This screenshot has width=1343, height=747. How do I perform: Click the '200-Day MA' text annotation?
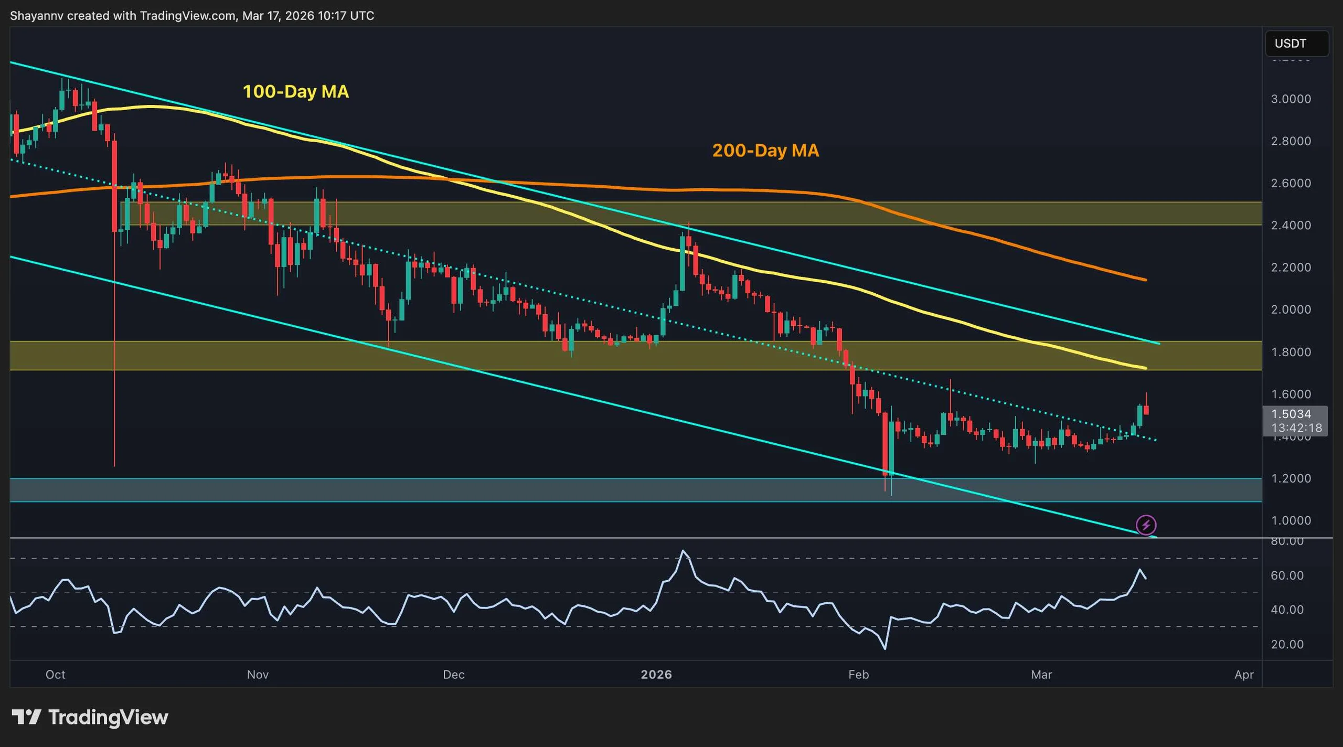(x=766, y=151)
